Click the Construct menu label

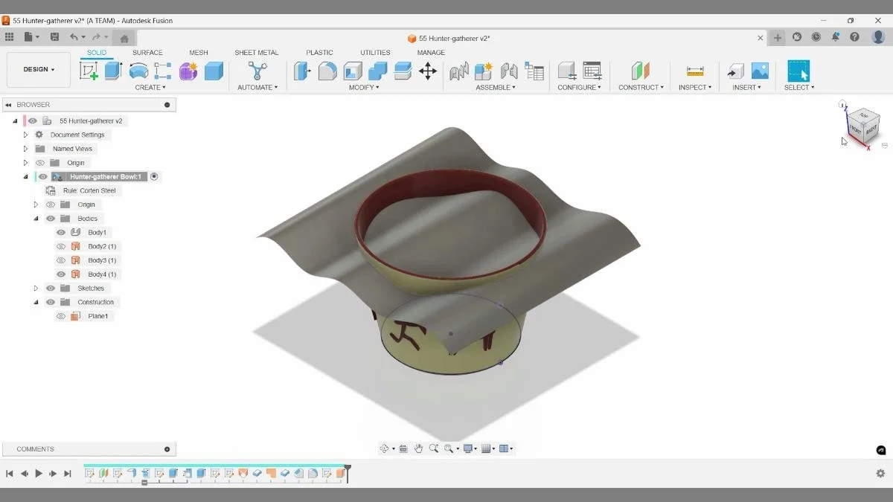[x=640, y=87]
